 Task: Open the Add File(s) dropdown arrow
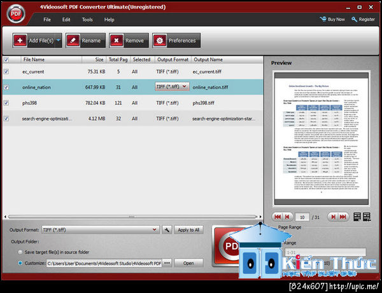pyautogui.click(x=58, y=41)
